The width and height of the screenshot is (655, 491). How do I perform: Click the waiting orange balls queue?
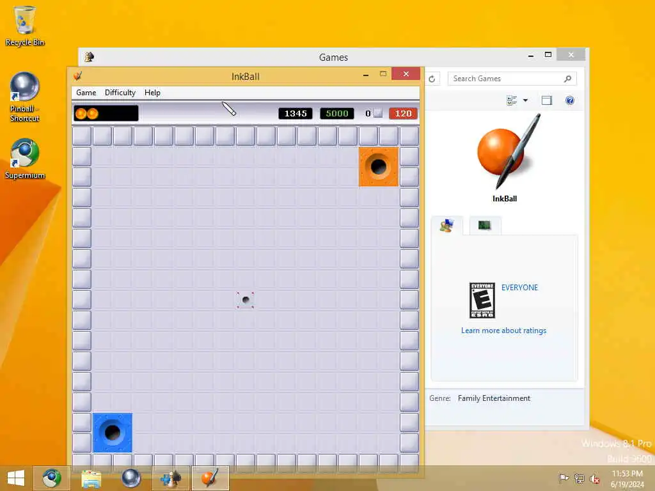pos(106,113)
